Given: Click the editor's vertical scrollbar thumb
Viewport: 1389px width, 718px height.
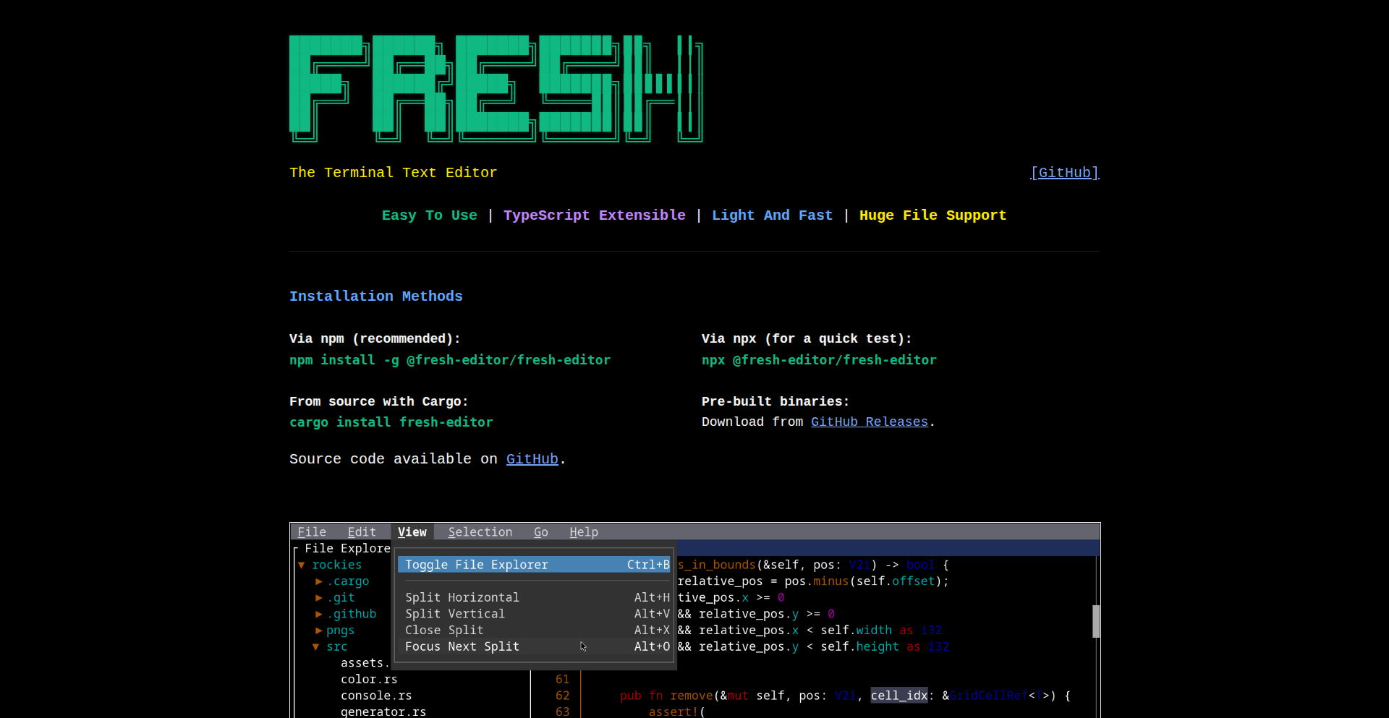Looking at the screenshot, I should [1096, 621].
